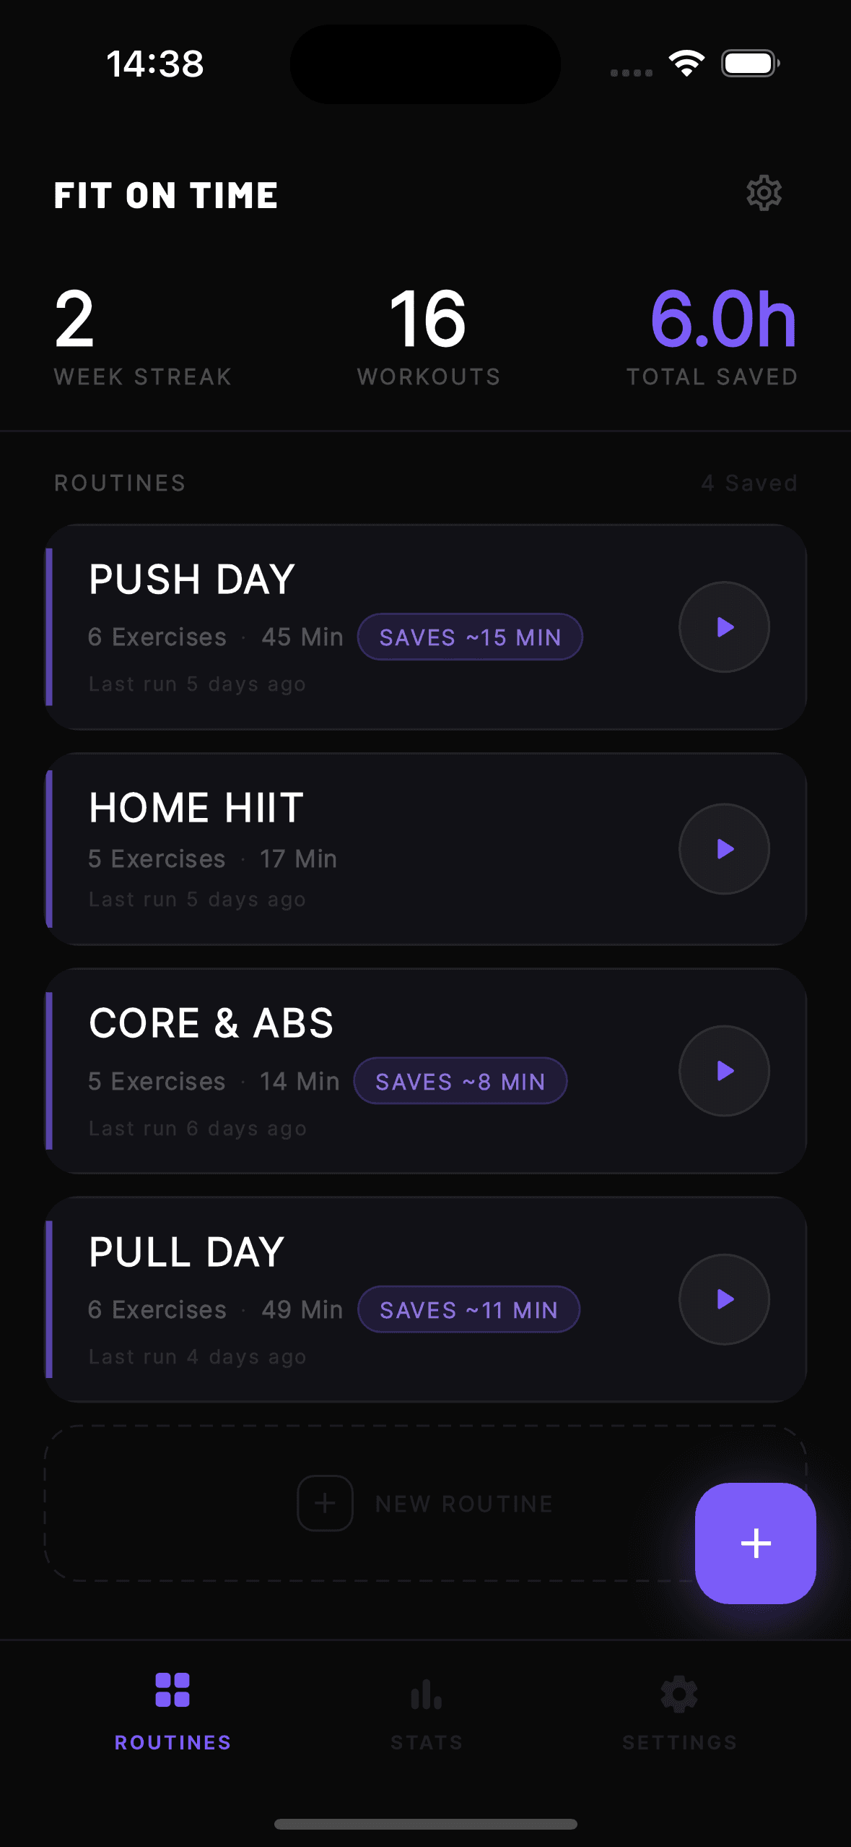851x1847 pixels.
Task: Tap the purple plus floating action button
Action: point(755,1544)
